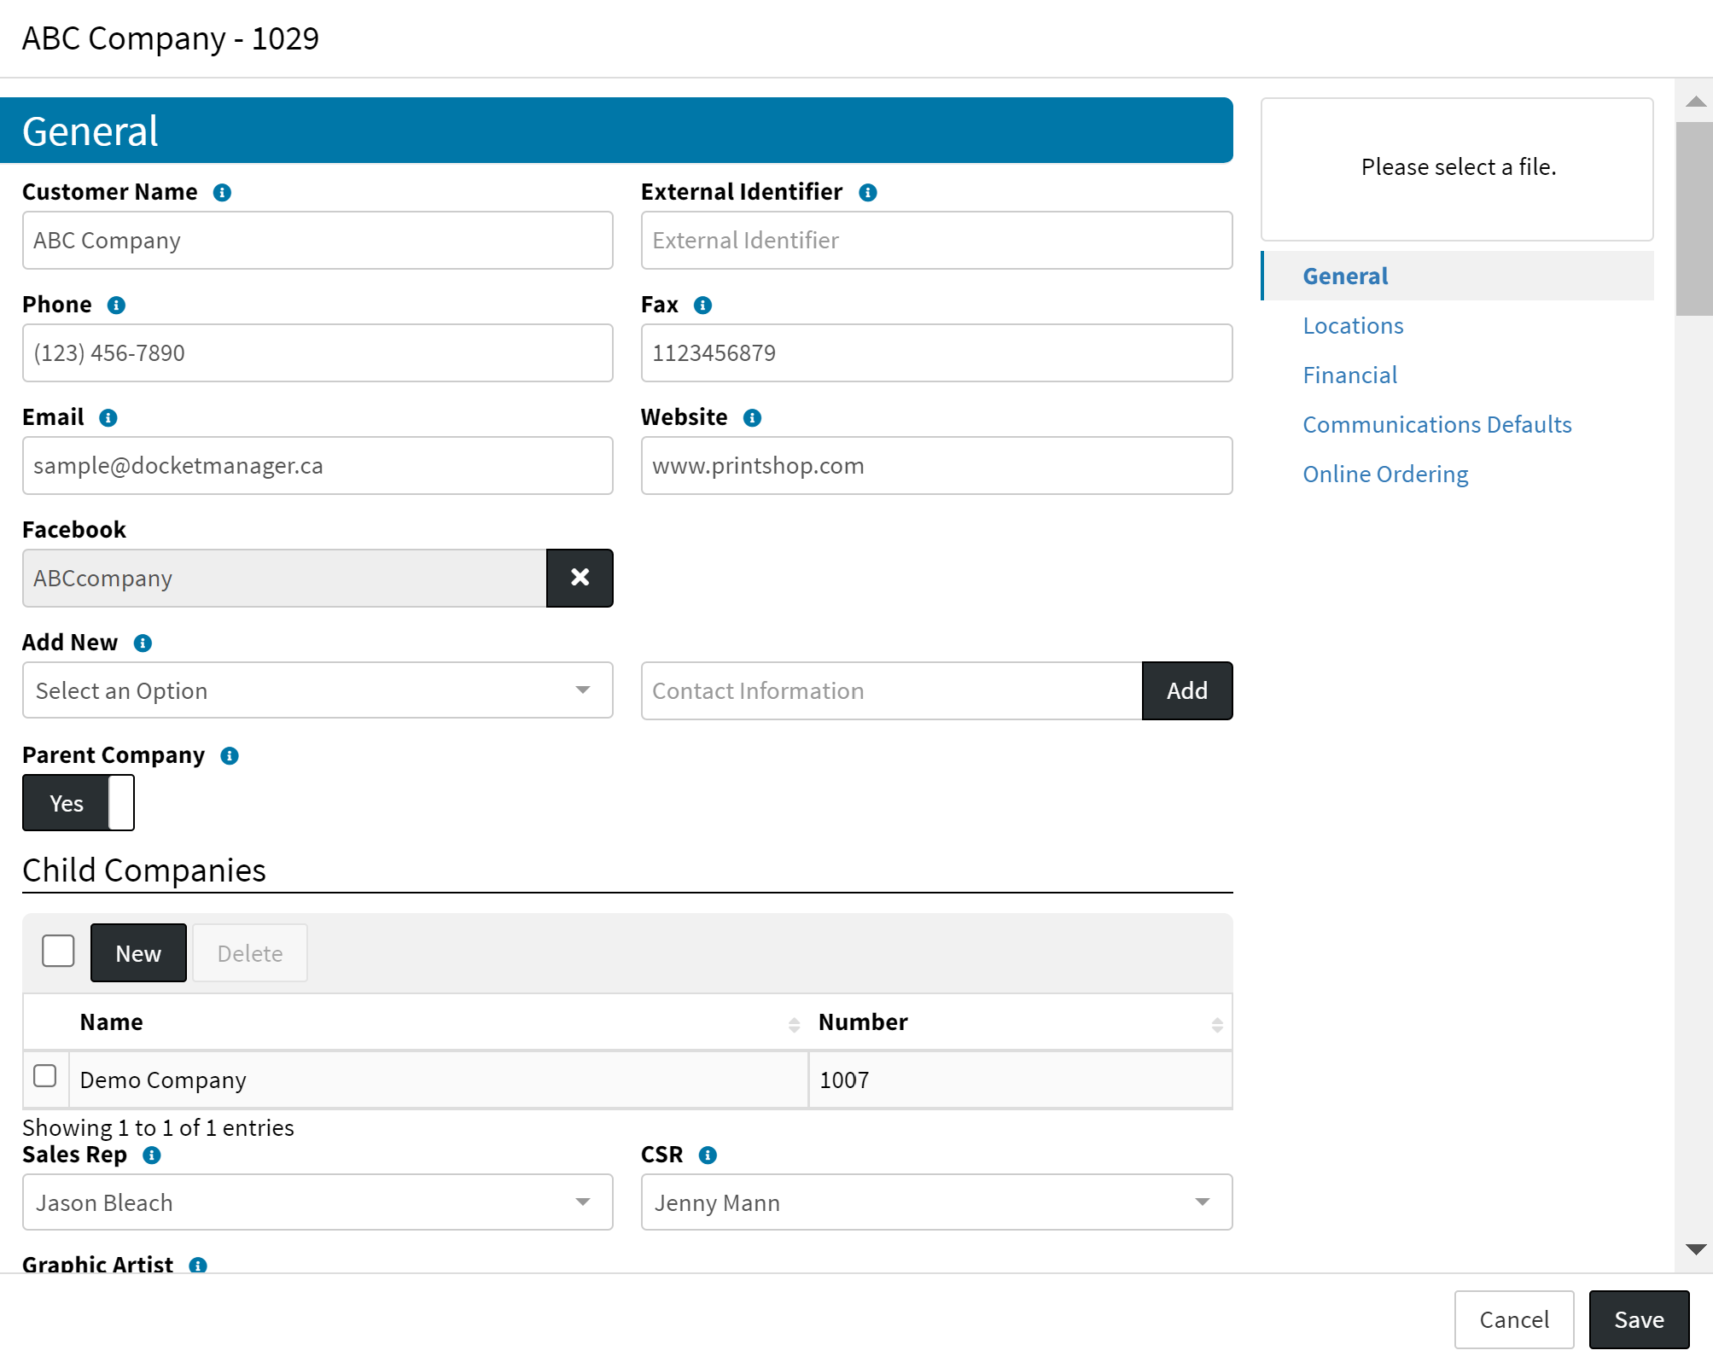
Task: Tick select-all checkbox in Child Companies toolbar
Action: (x=58, y=951)
